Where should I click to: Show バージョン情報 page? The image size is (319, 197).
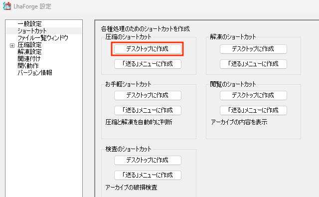[x=35, y=72]
